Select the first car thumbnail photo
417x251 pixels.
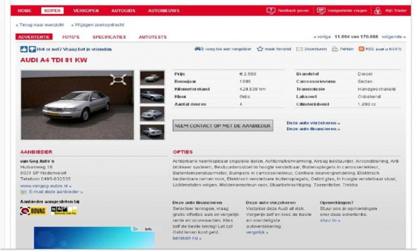click(152, 78)
